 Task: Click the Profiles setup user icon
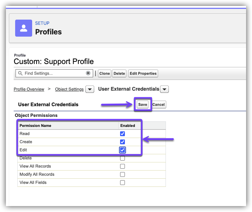tap(24, 28)
